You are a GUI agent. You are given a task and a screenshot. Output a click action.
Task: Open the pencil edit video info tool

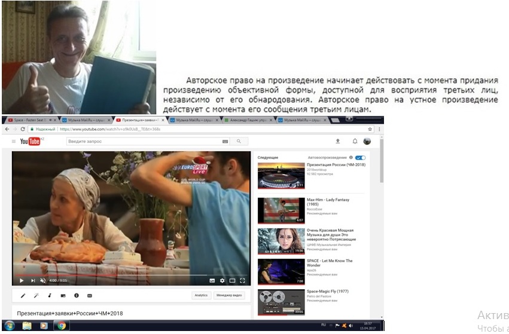[x=23, y=295]
